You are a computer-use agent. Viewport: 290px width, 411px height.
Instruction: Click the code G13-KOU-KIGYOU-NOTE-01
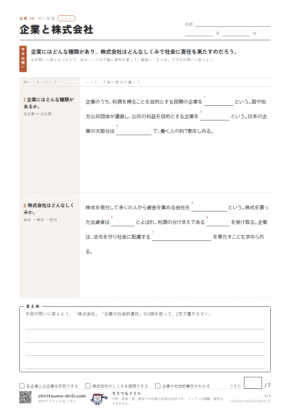(250, 401)
